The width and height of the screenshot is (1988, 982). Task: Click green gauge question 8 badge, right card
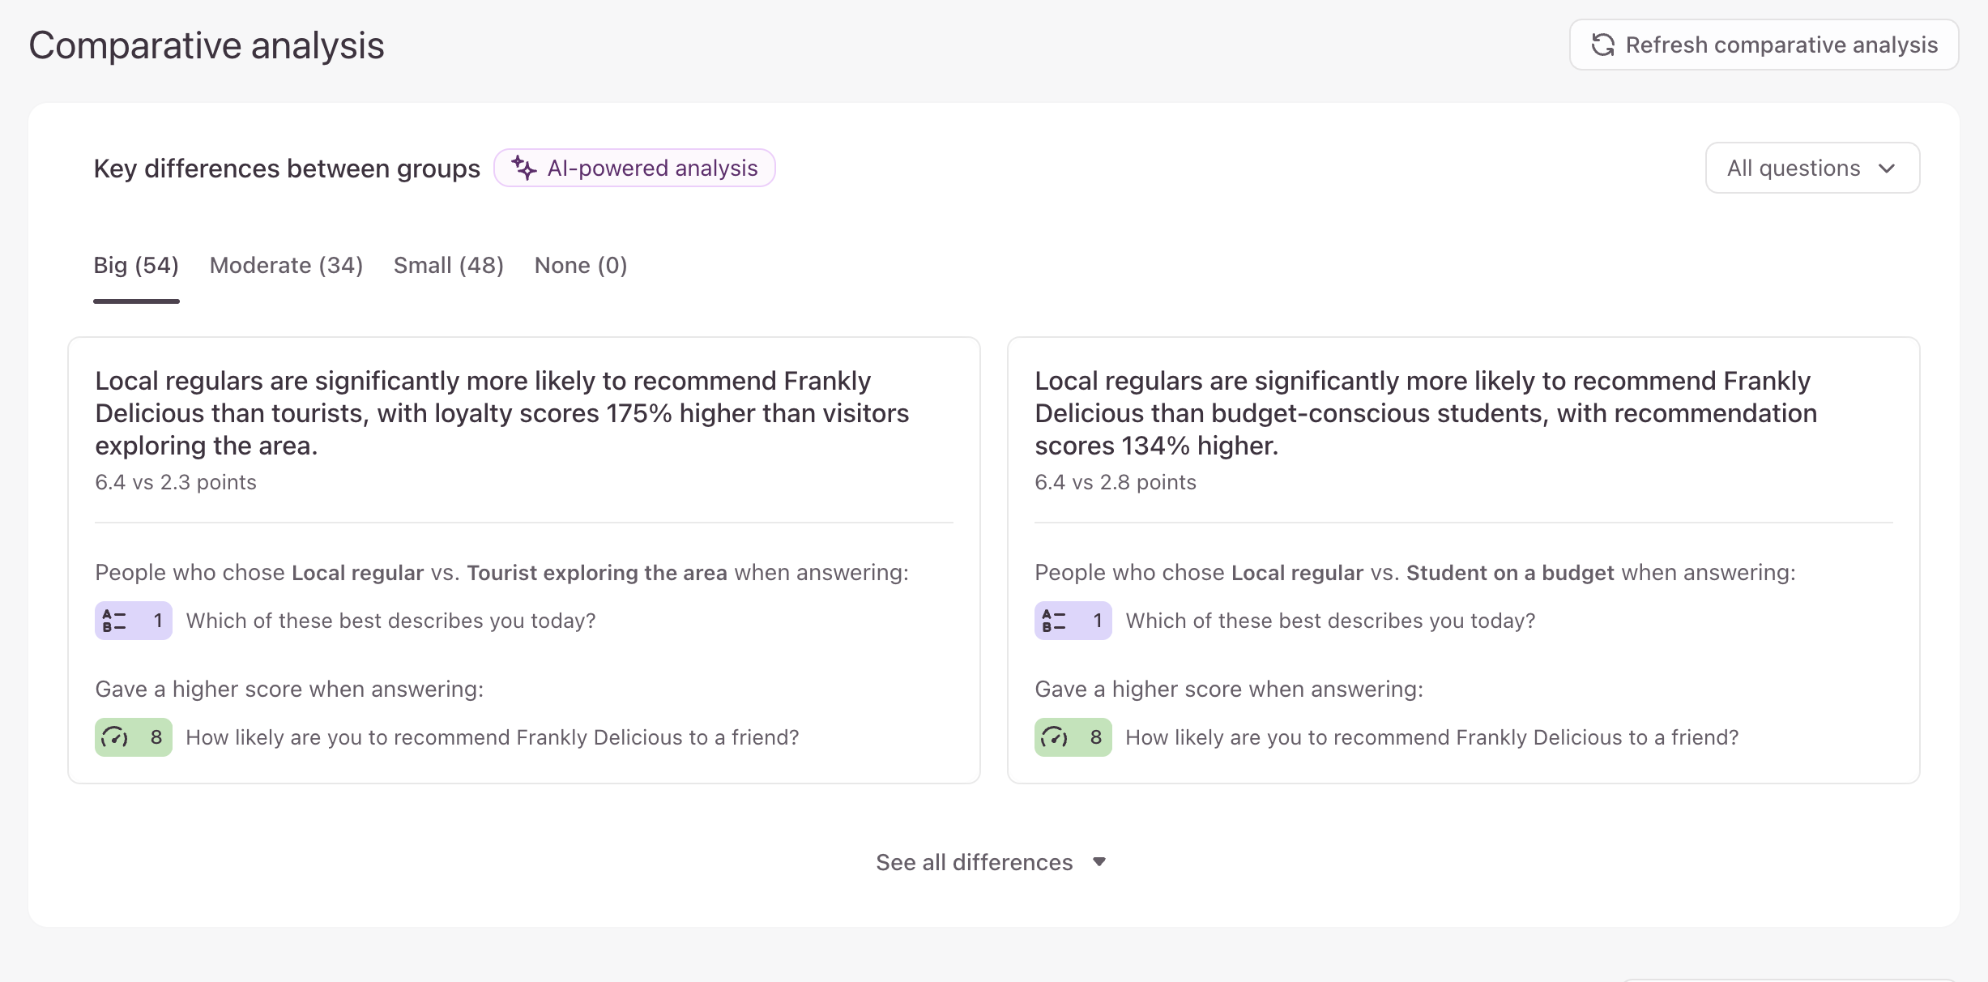click(x=1073, y=737)
